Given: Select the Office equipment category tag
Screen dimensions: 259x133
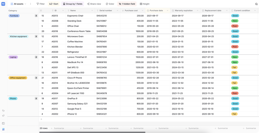Looking at the screenshot, I should [x=18, y=78].
